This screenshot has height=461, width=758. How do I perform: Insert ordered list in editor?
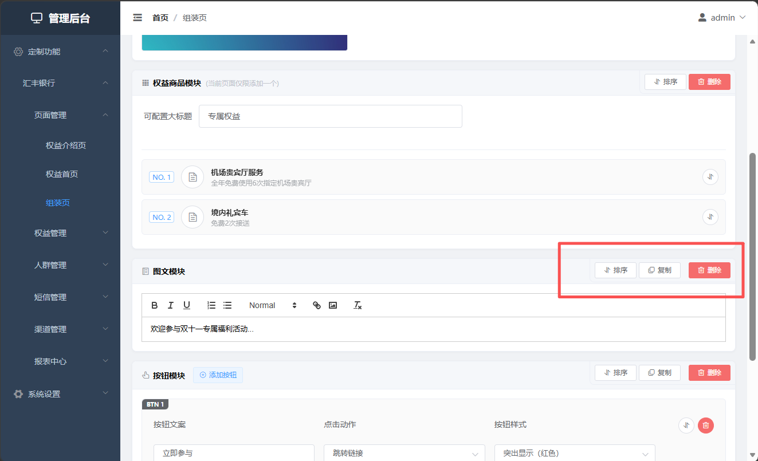click(x=211, y=305)
